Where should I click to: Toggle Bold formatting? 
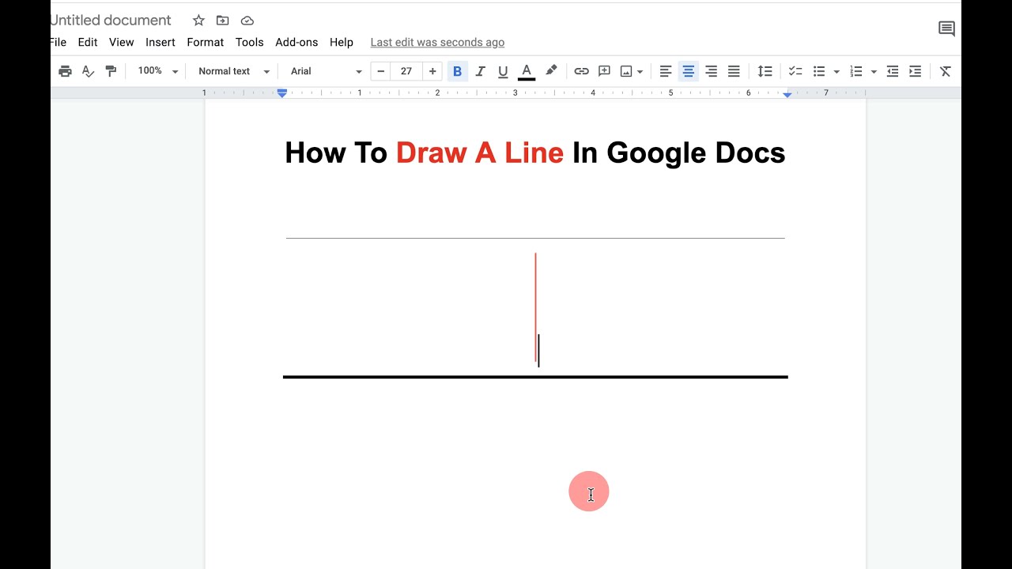[457, 71]
